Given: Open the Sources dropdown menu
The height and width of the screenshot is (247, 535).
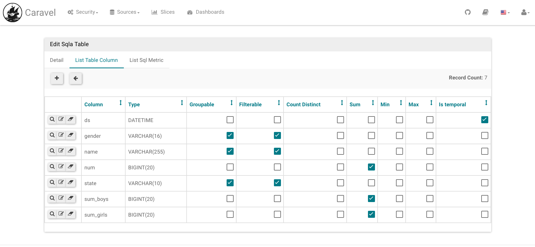Looking at the screenshot, I should pos(125,12).
